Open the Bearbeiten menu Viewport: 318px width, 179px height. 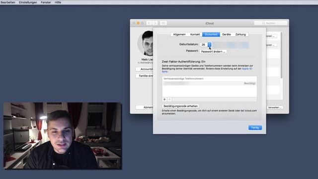[x=8, y=2]
